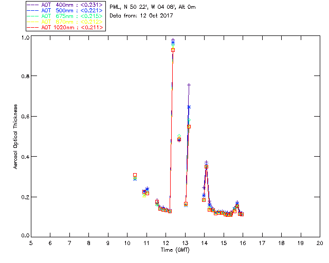
Task: Click the 0.4 y-axis tick label
Action: 25,157
